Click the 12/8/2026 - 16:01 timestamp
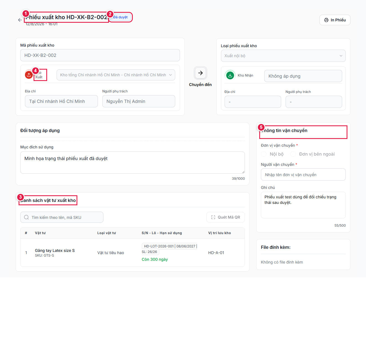Image resolution: width=366 pixels, height=352 pixels. click(x=42, y=24)
